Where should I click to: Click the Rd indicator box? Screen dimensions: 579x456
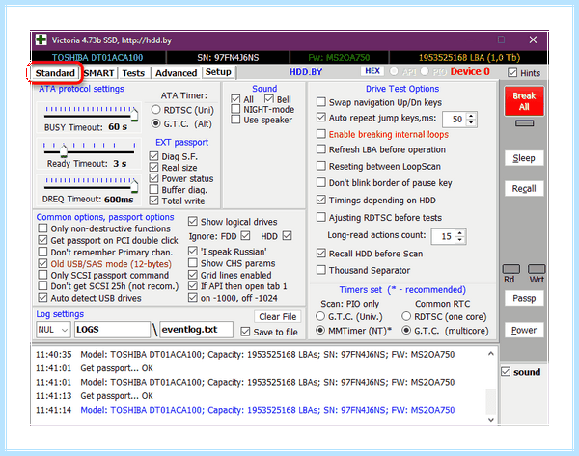coord(511,269)
